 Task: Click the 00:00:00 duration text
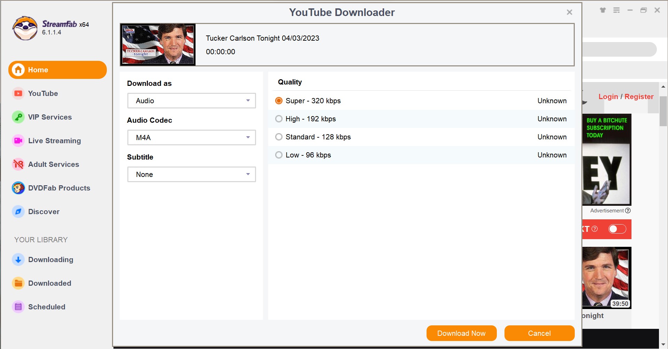(221, 52)
